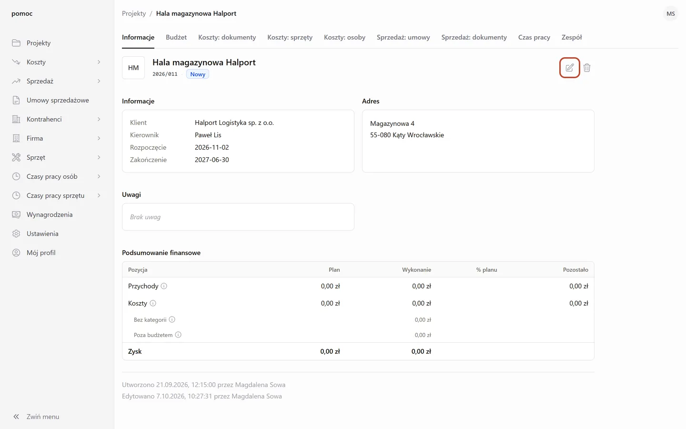Click the Wynagrodzenia money icon
This screenshot has width=686, height=429.
point(16,214)
